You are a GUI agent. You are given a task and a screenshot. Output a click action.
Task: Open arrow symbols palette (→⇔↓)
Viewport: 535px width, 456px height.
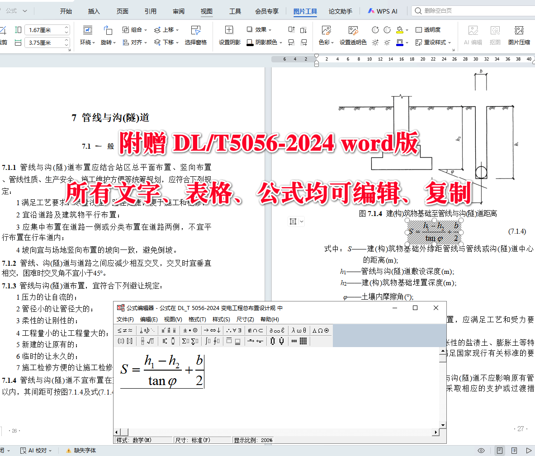[212, 330]
